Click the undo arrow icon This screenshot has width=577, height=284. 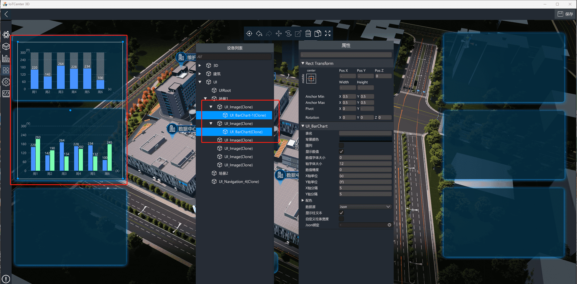(x=259, y=34)
